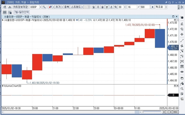185x115 pixels.
Task: Click the 차트정보저장 button
Action: click(x=21, y=7)
